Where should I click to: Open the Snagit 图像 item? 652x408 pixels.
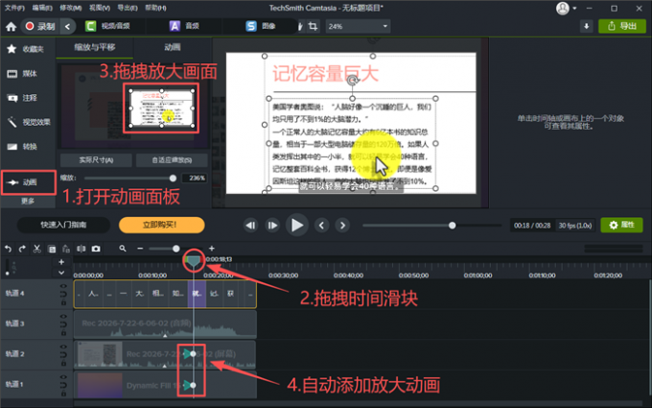261,26
